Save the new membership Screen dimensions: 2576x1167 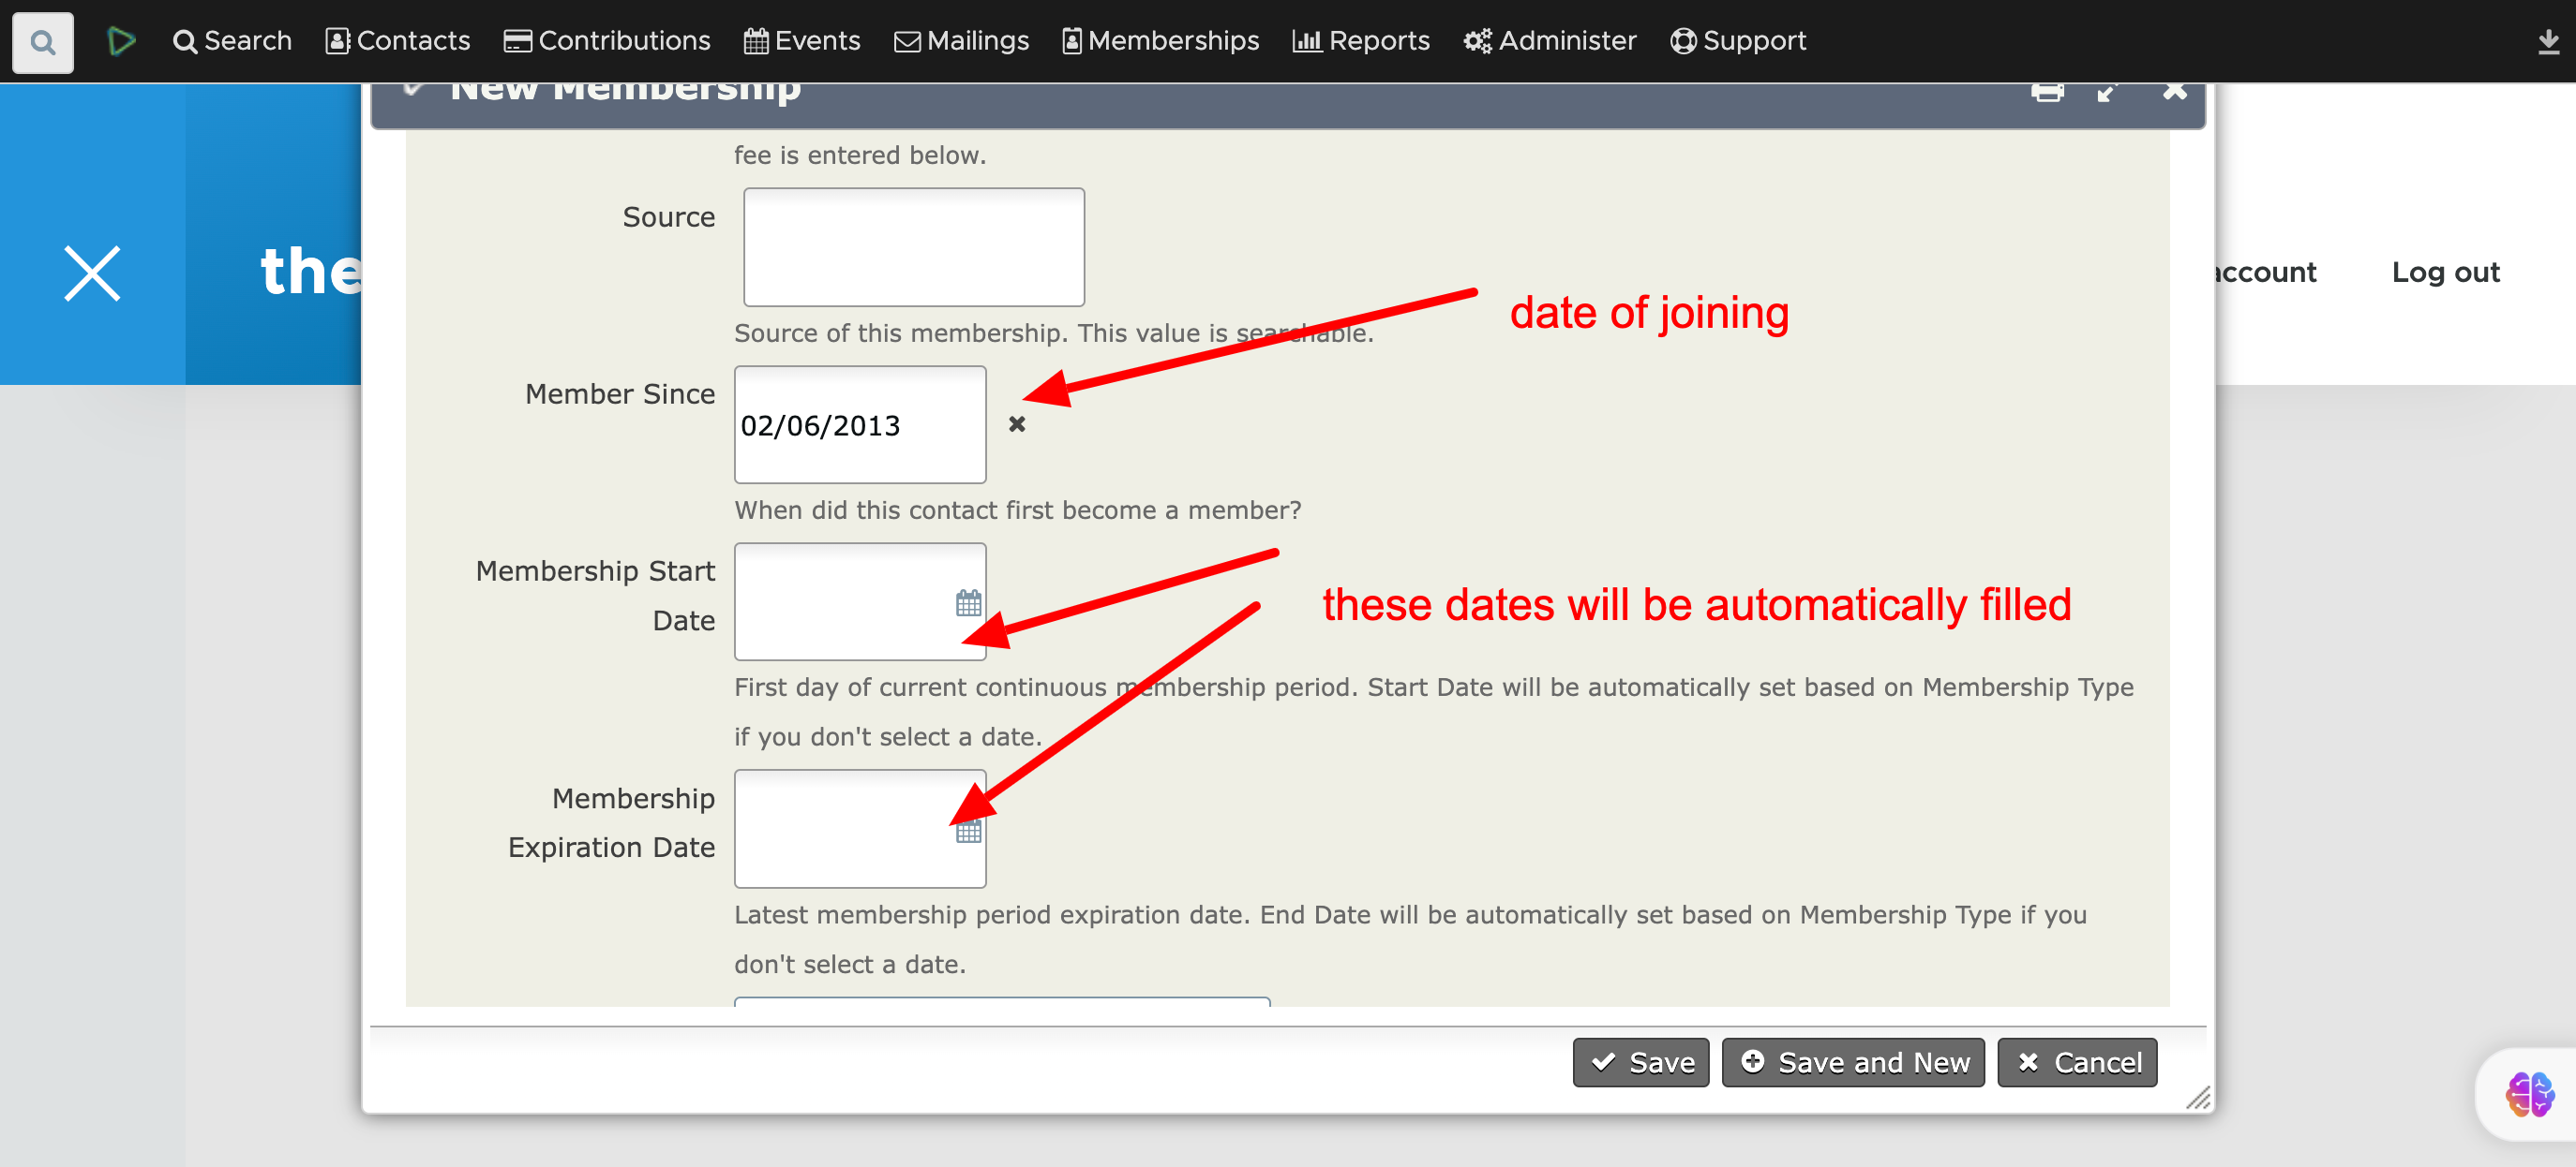[x=1641, y=1062]
